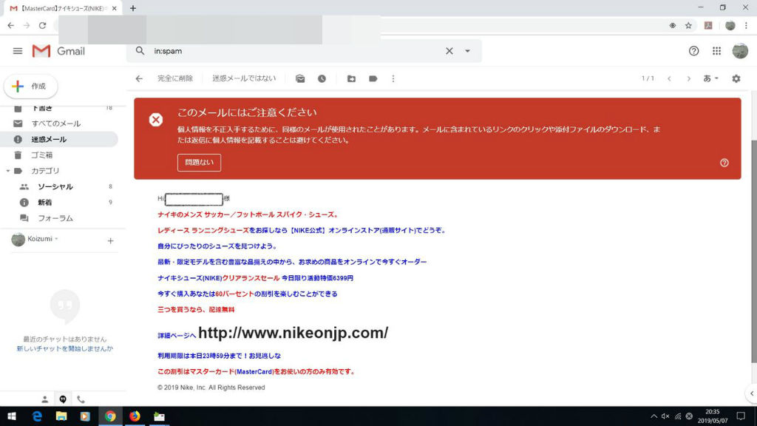Open the Gmail main menu hamburger
Screen dimensions: 757x426
pos(18,51)
